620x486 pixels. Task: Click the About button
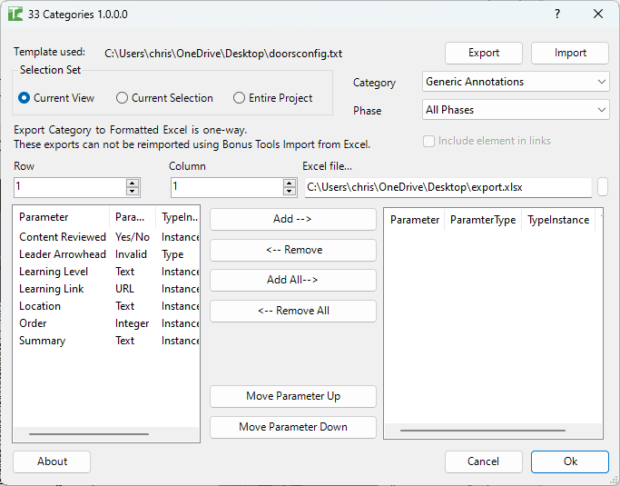point(52,461)
